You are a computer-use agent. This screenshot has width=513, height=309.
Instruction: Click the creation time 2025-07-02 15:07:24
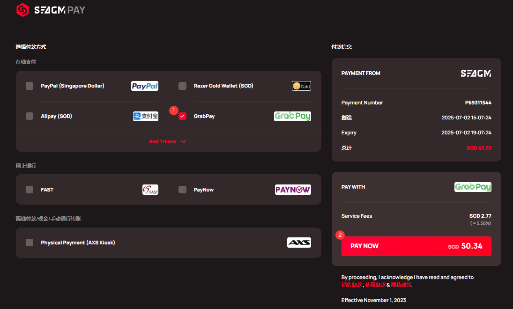pyautogui.click(x=466, y=118)
